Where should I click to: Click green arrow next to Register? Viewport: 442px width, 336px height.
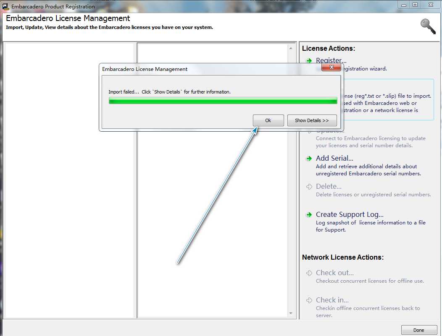click(309, 60)
